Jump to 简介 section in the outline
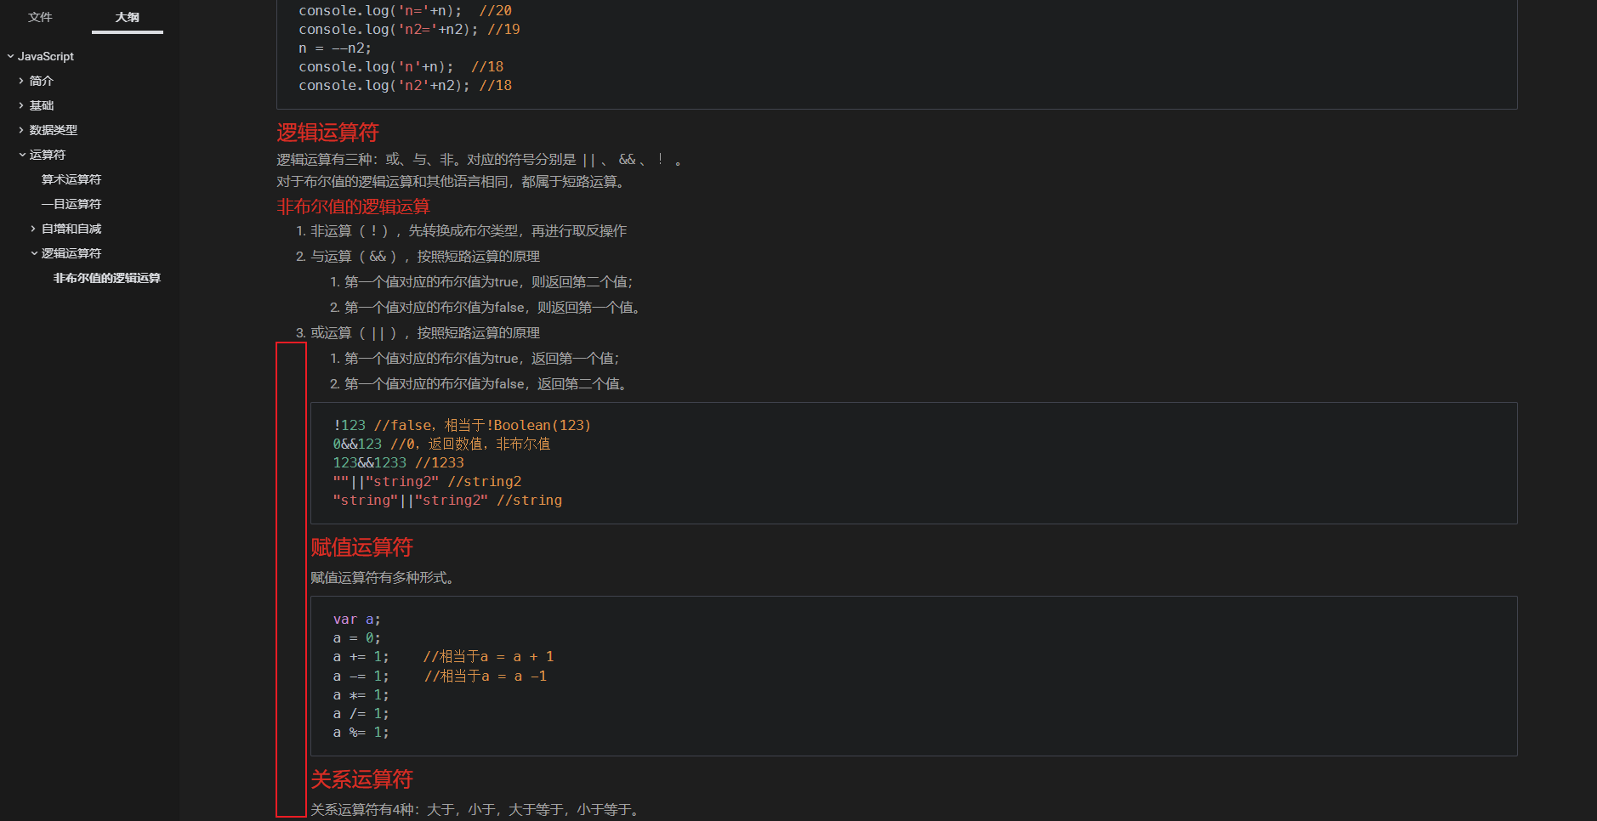Viewport: 1597px width, 821px height. pyautogui.click(x=42, y=81)
